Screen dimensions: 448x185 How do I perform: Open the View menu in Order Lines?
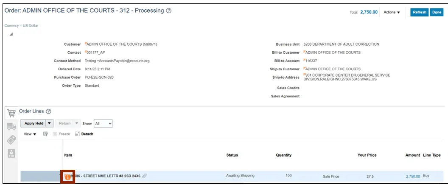tap(30, 134)
